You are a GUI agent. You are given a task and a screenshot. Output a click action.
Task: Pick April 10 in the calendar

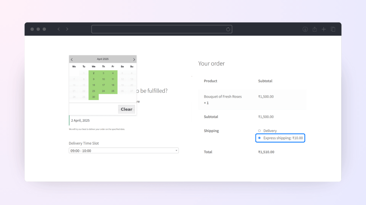point(103,79)
